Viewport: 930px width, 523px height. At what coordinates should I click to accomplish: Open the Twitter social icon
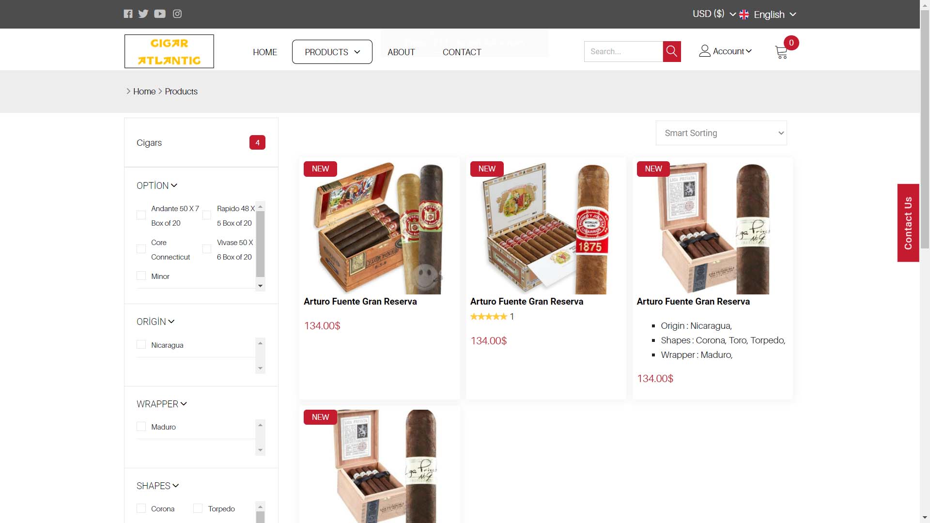[x=143, y=14]
